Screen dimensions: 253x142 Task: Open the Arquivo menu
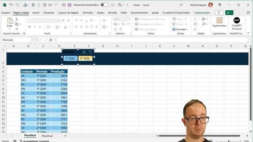[6, 13]
